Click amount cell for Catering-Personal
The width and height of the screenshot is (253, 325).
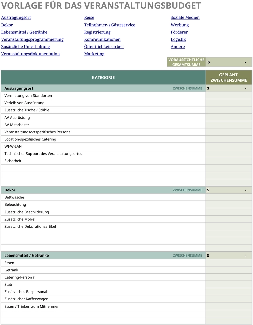tap(229, 277)
